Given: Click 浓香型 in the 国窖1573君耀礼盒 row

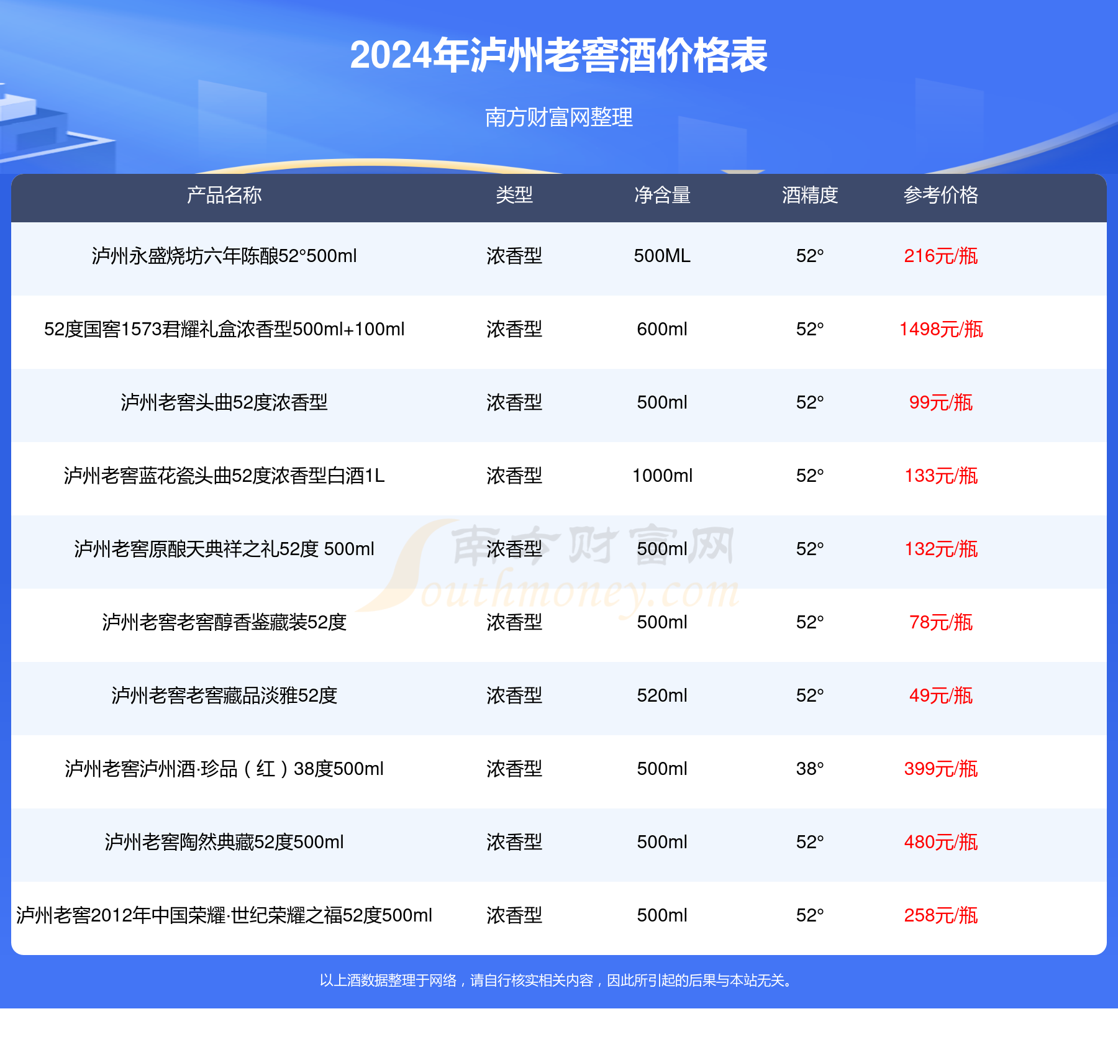Looking at the screenshot, I should [514, 329].
